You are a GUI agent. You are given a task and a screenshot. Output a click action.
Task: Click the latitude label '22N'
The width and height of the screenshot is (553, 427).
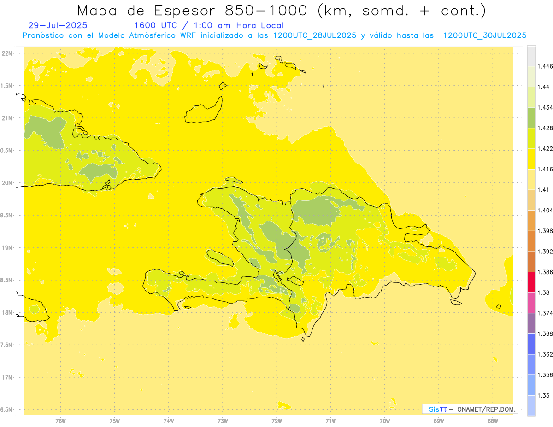(7, 53)
